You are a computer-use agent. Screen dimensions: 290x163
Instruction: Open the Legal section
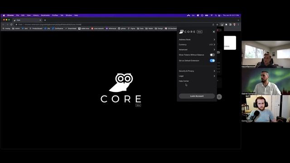(x=197, y=76)
